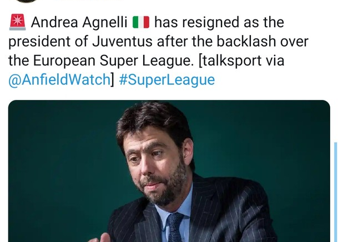The height and width of the screenshot is (242, 338).
Task: Open the @AnfieldWatch profile mention
Action: pos(59,80)
